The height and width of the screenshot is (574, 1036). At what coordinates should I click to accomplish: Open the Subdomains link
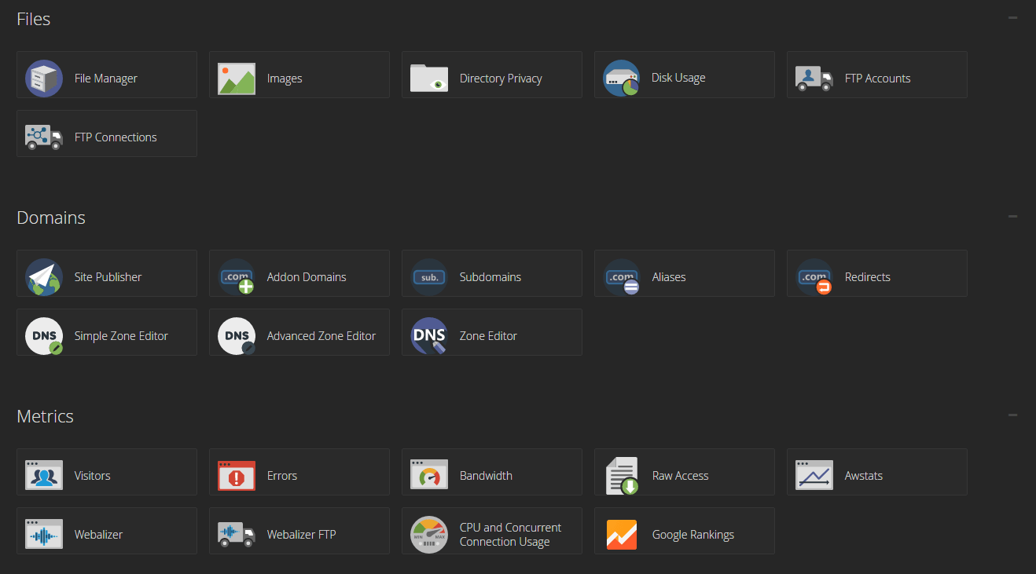490,277
